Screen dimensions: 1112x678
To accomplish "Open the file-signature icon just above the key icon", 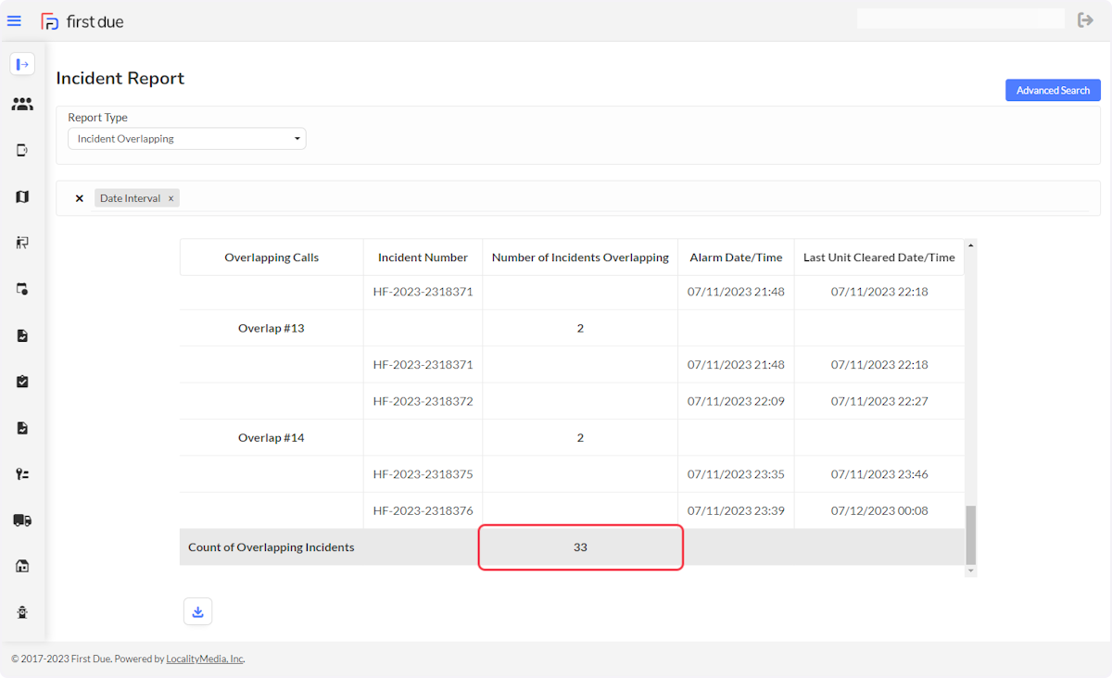I will coord(22,428).
